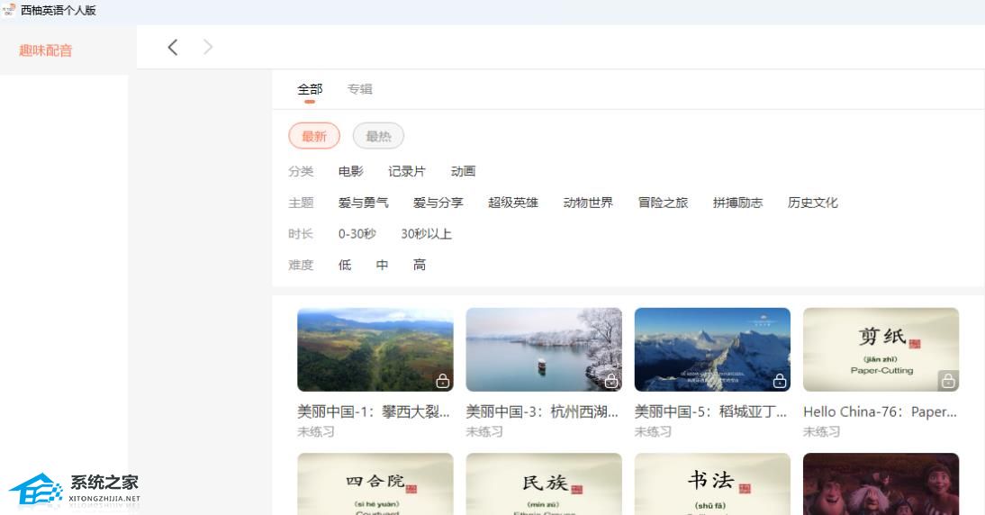Viewport: 985px width, 515px height.
Task: Filter duration 0-30秒
Action: pyautogui.click(x=357, y=233)
